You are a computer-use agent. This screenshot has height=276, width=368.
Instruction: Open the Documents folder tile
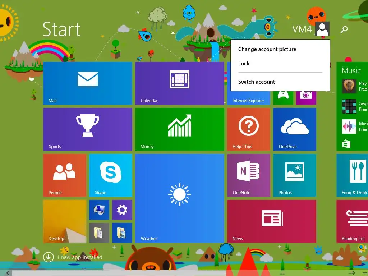(99, 233)
